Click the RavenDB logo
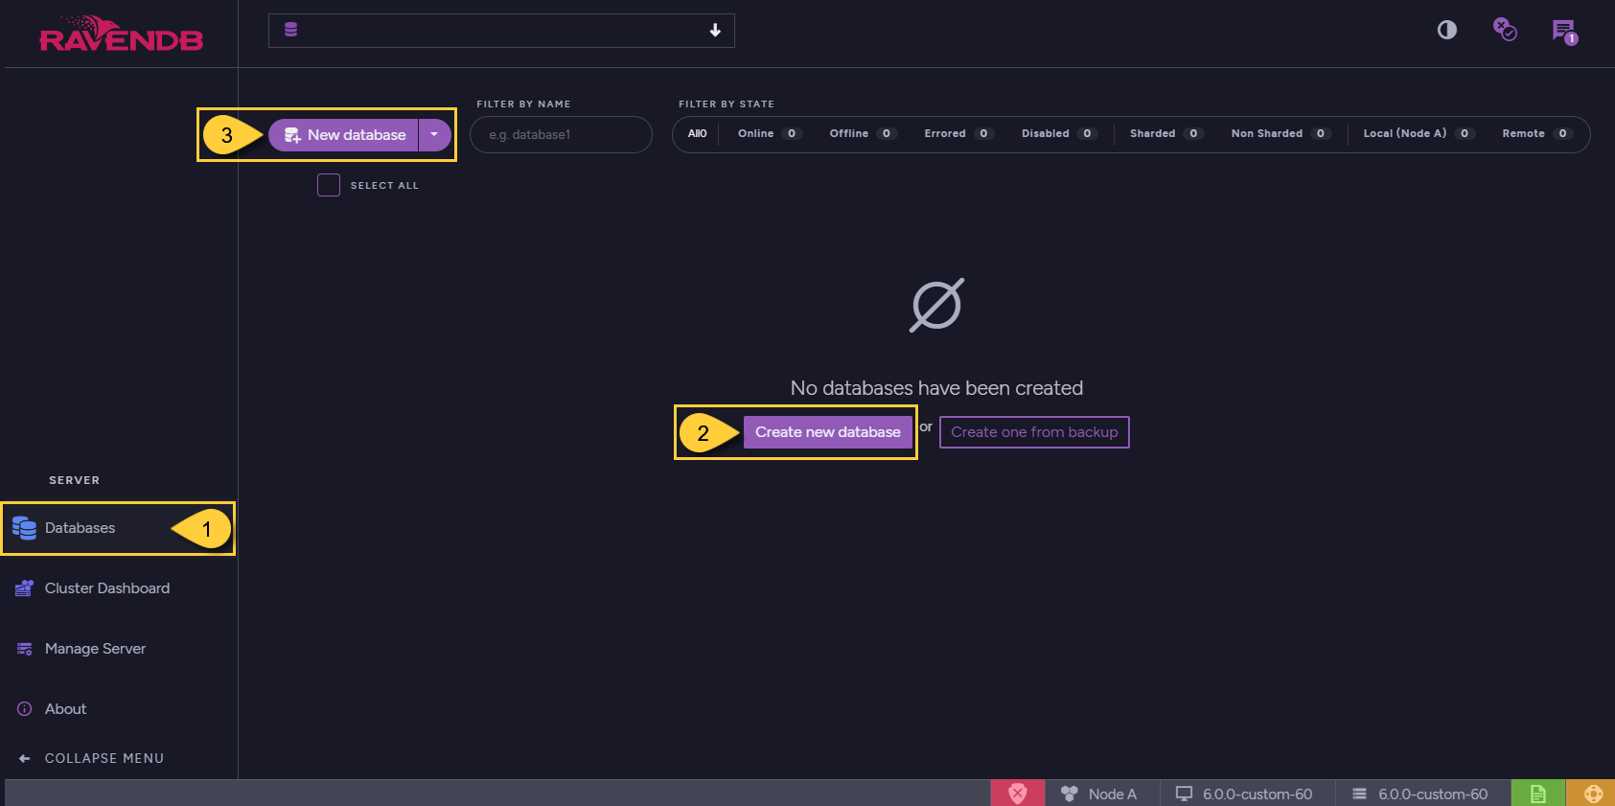This screenshot has width=1615, height=806. coord(121,34)
